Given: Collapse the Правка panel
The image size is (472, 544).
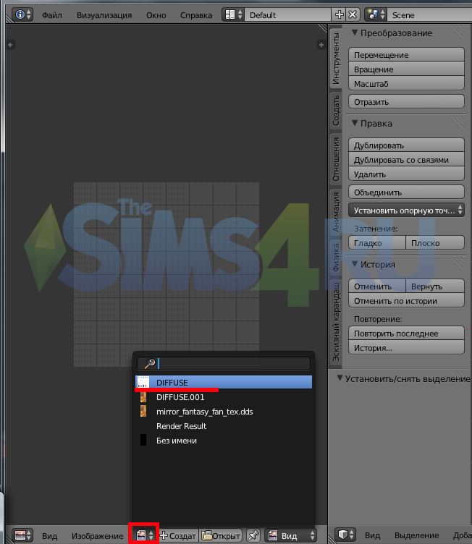Looking at the screenshot, I should point(355,124).
